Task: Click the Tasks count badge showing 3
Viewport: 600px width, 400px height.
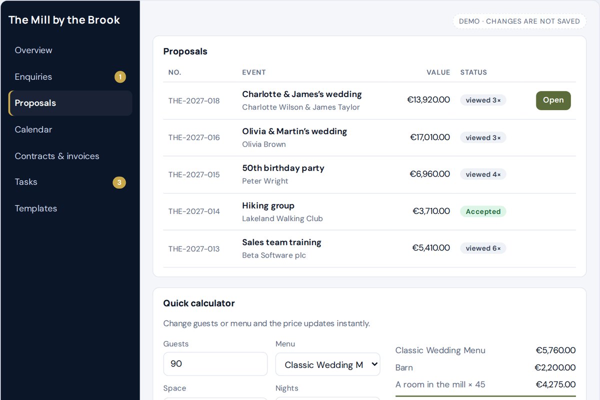Action: [119, 182]
